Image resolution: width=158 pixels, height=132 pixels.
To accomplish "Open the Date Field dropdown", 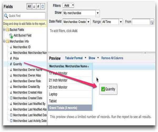I will click(x=88, y=22).
